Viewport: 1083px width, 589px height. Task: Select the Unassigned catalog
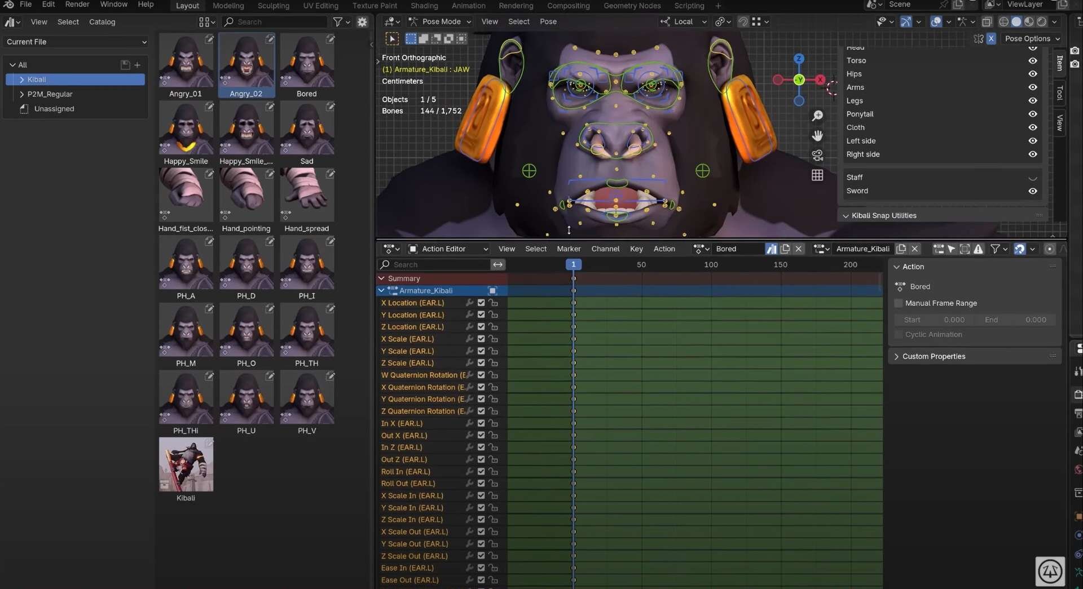pos(54,109)
